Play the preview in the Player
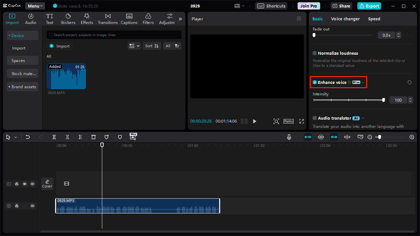This screenshot has width=420, height=236. pos(255,121)
